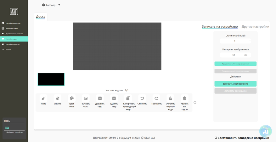Click Восстановить заводские настройки
Image resolution: width=276 pixels, height=142 pixels.
coord(242,138)
